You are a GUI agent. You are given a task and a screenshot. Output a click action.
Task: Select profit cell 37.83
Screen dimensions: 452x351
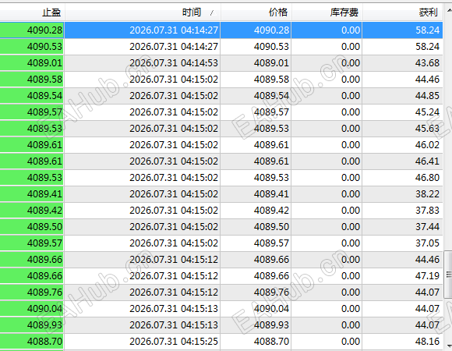coord(402,211)
